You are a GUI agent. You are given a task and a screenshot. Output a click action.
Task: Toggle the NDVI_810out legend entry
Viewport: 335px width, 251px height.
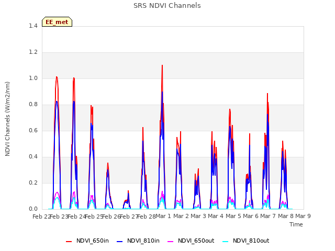pyautogui.click(x=245, y=241)
